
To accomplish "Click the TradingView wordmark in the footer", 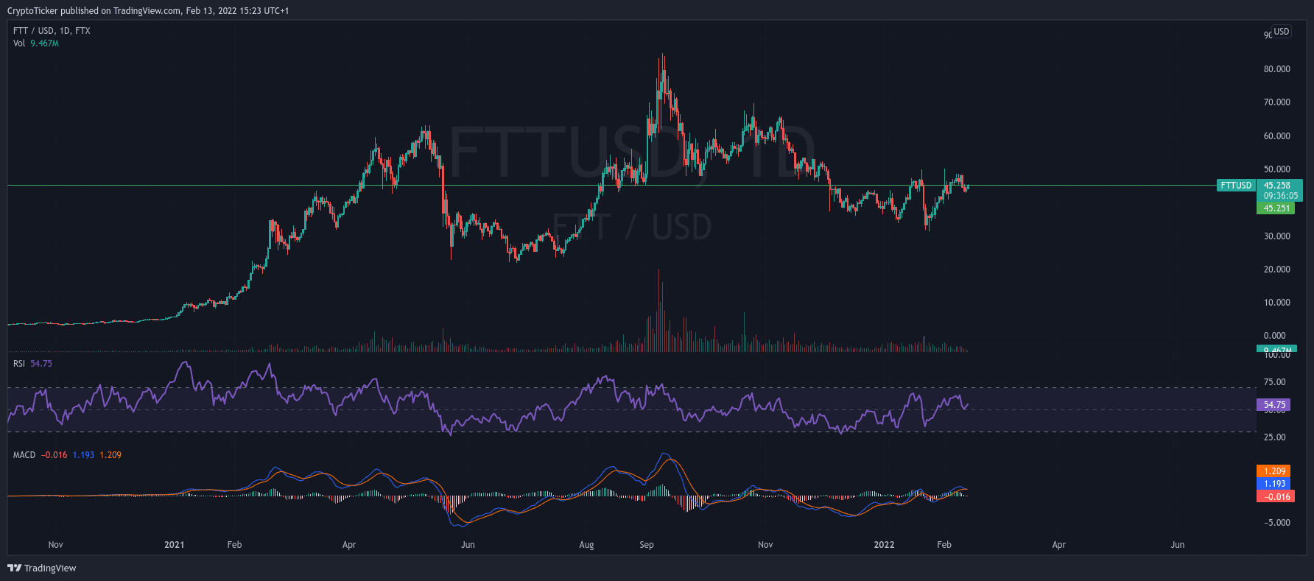I will point(50,568).
